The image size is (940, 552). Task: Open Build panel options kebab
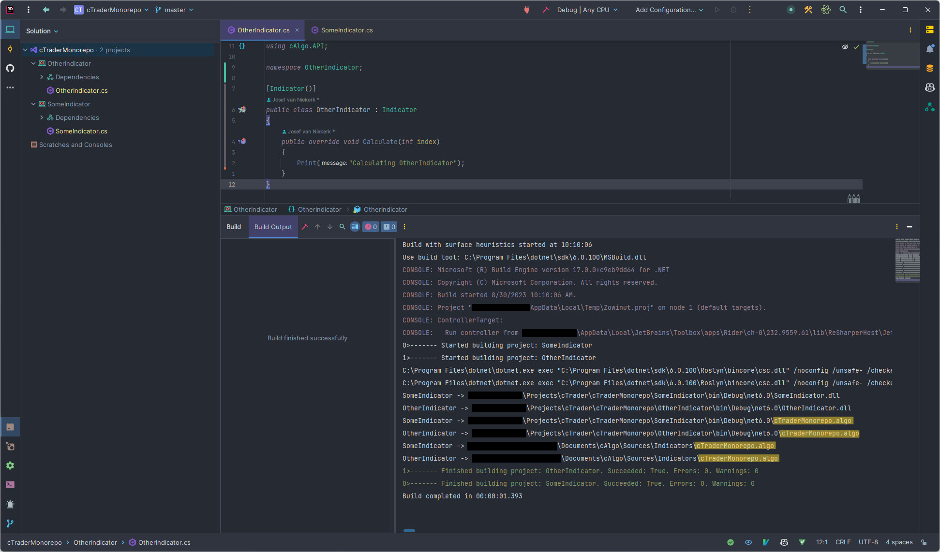[897, 227]
